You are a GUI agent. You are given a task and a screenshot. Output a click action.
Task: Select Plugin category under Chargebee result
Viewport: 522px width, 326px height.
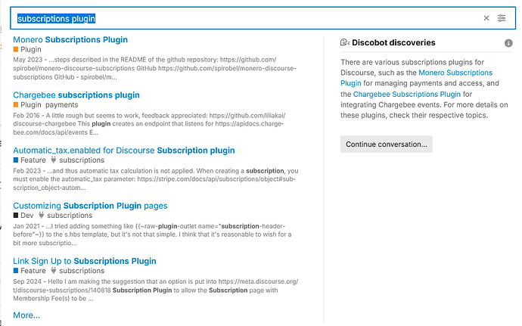point(27,105)
